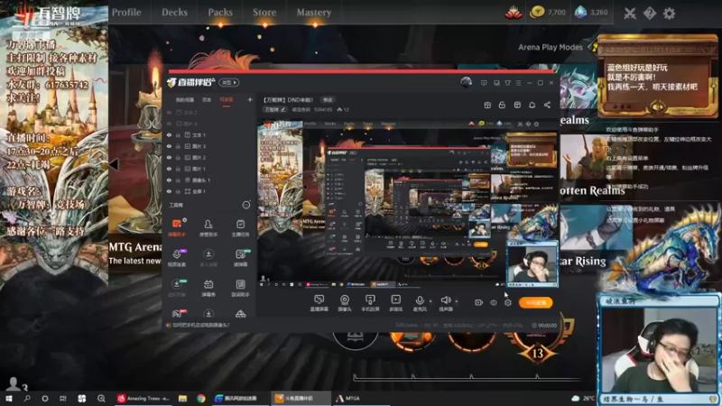Open MTG Arena settings gear
This screenshot has width=722, height=406.
click(669, 14)
